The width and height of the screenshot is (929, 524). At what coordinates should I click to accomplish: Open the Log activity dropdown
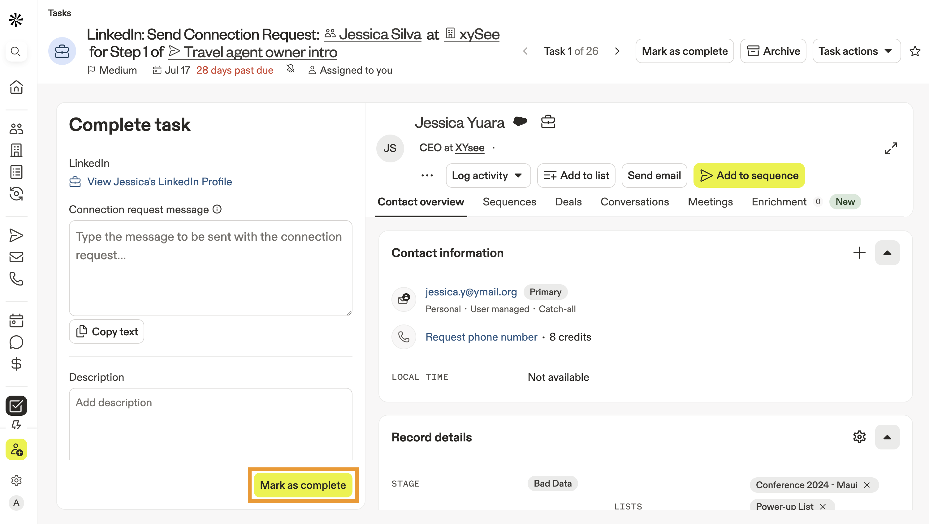(488, 175)
